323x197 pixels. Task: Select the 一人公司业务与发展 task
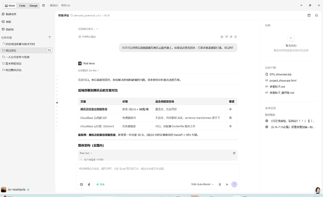tap(16, 57)
